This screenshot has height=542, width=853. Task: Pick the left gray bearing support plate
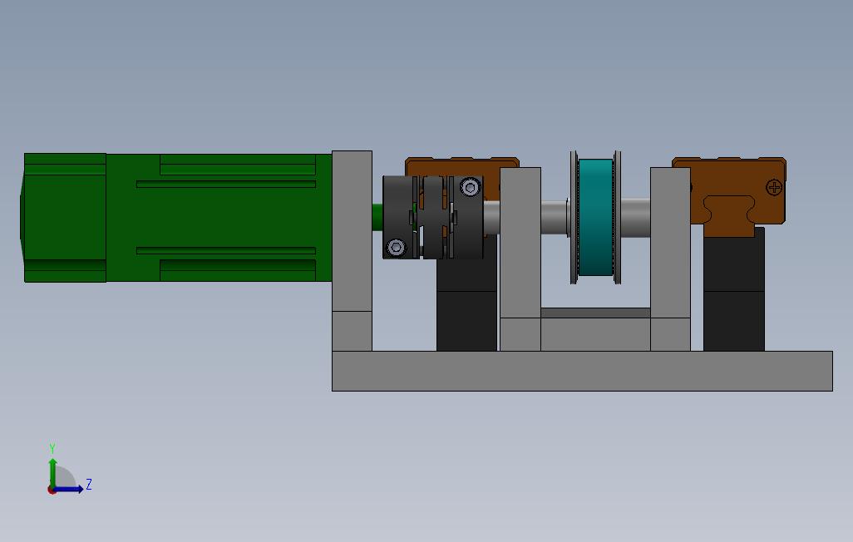[x=520, y=259]
